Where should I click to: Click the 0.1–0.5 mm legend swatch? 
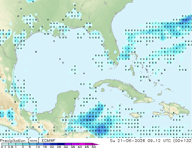click(5, 144)
